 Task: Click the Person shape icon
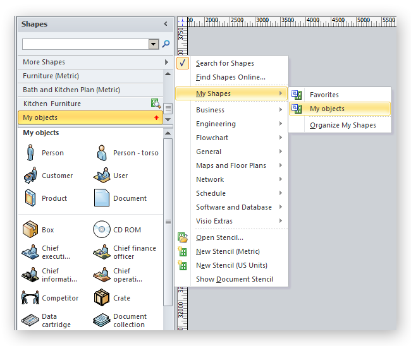30,153
